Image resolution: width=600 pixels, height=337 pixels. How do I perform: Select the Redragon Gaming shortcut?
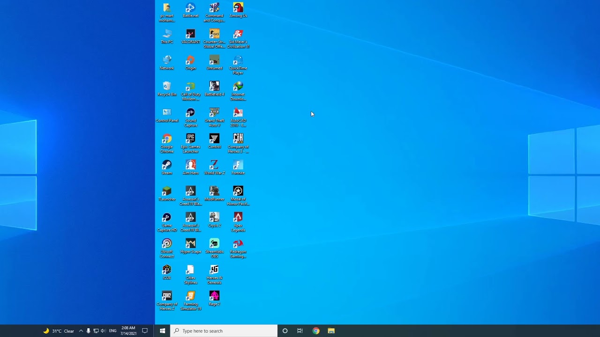click(x=238, y=249)
